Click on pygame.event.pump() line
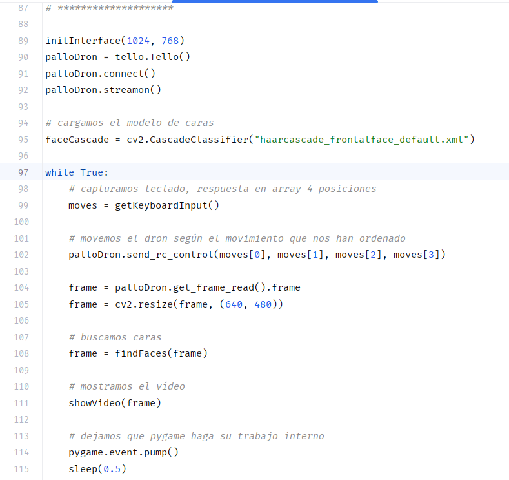This screenshot has height=480, width=509. (x=124, y=452)
